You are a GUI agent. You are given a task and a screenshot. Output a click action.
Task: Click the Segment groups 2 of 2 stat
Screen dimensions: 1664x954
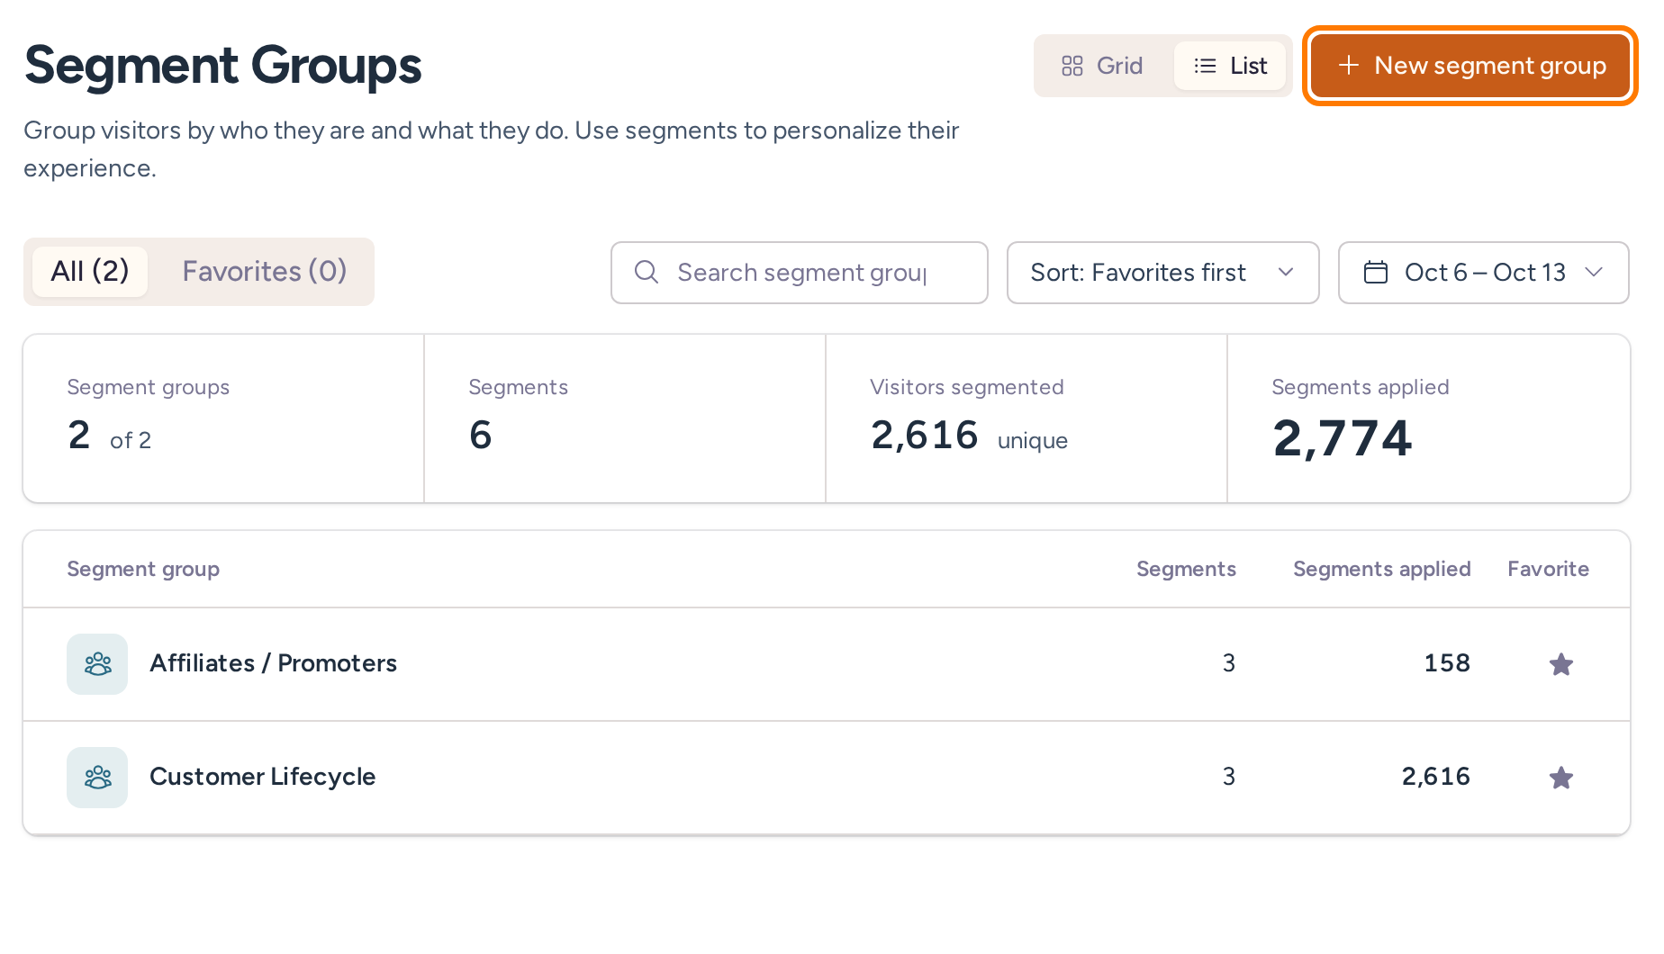pos(223,418)
